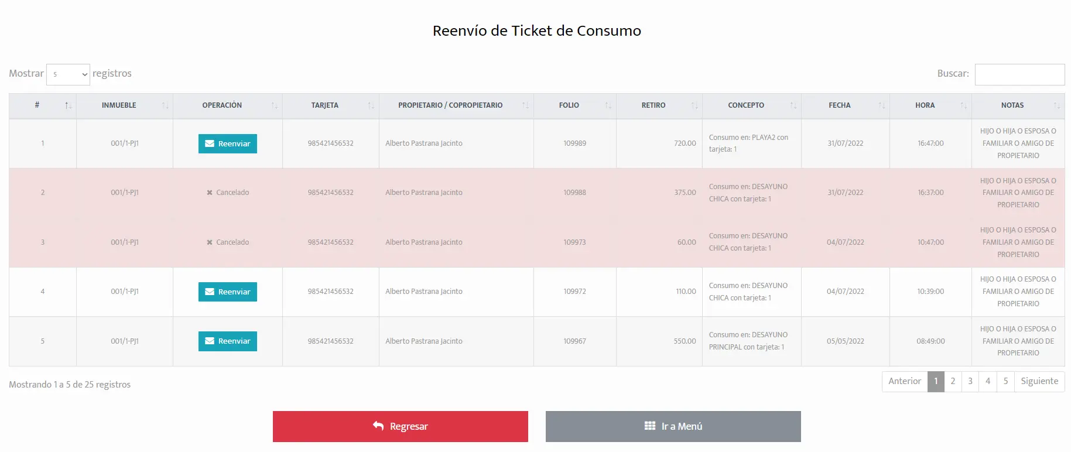Sort table by INMUEBLE column
Viewport: 1071px width, 452px height.
(x=125, y=105)
